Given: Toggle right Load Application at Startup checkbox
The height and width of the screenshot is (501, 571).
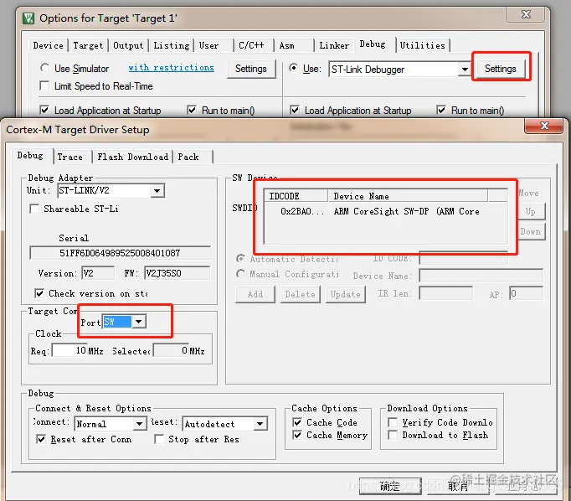Looking at the screenshot, I should point(295,110).
